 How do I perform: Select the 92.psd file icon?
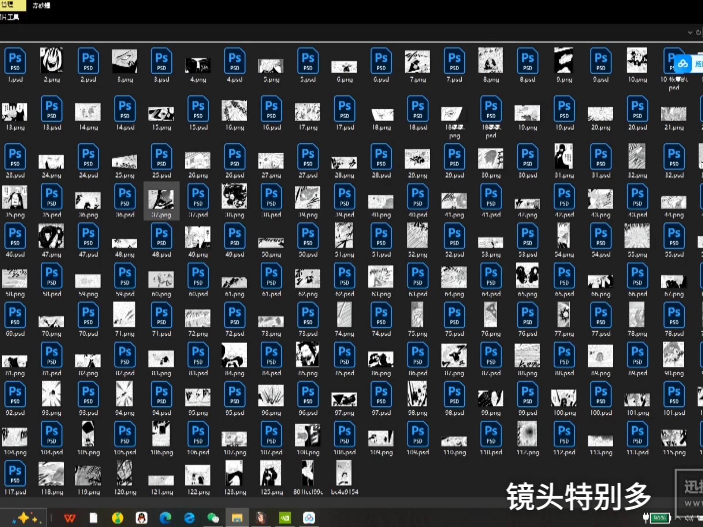15,395
